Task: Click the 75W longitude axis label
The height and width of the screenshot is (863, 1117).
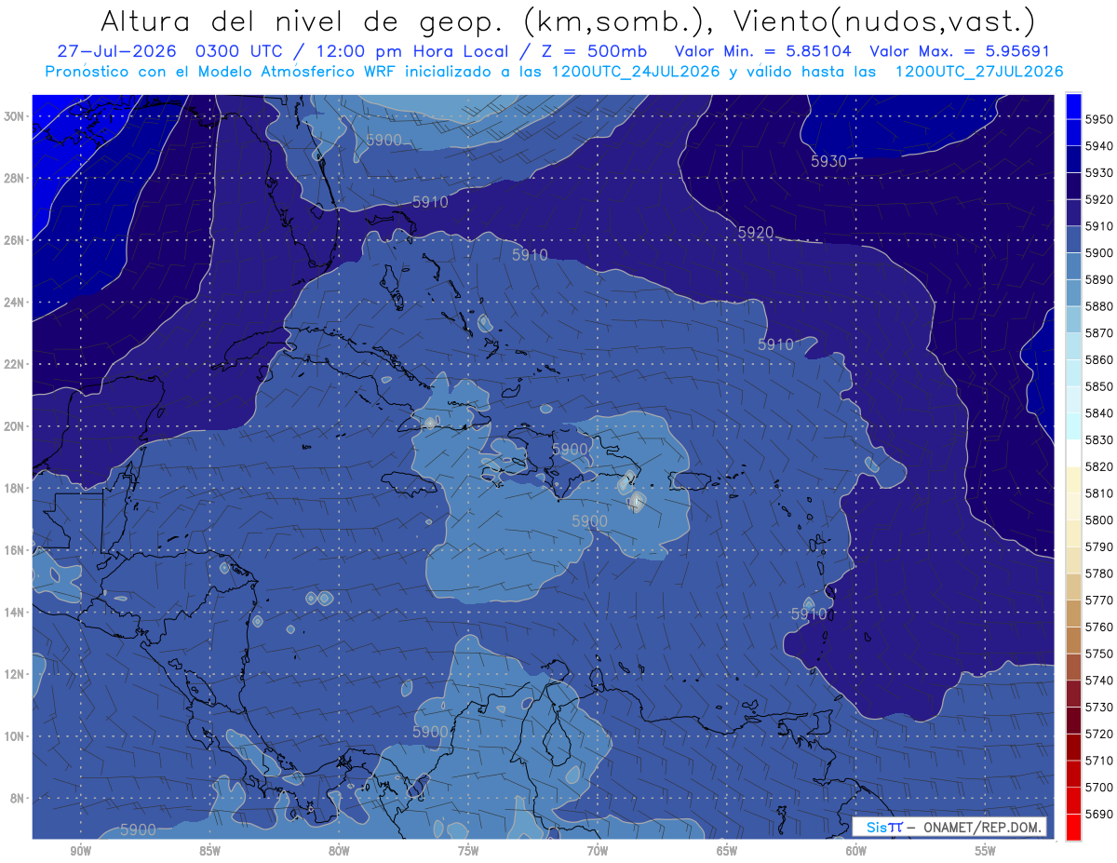Action: point(468,851)
